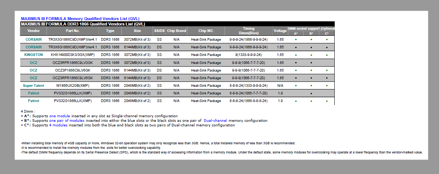Click the blue 'one module' text

pos(60,116)
